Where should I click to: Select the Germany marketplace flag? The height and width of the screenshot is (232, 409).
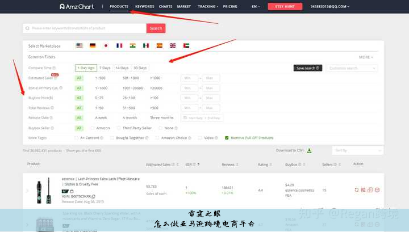(x=93, y=45)
